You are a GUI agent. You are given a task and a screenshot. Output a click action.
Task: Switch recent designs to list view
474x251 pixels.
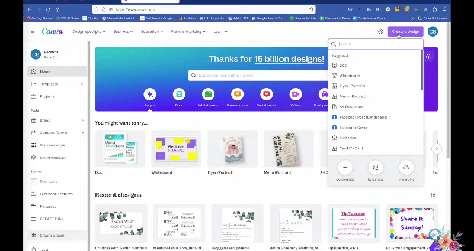click(433, 195)
